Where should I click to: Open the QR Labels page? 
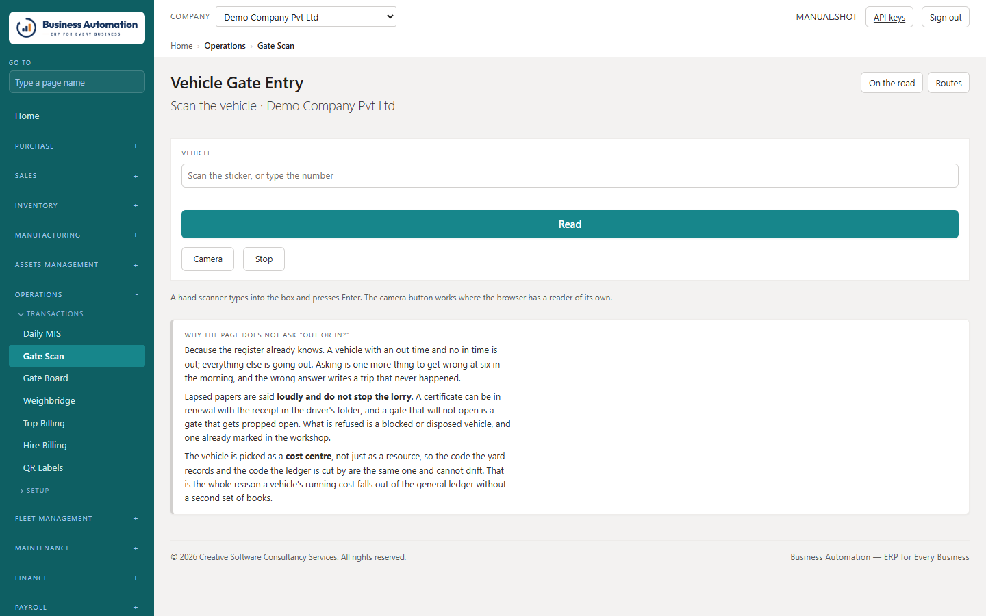(77, 467)
